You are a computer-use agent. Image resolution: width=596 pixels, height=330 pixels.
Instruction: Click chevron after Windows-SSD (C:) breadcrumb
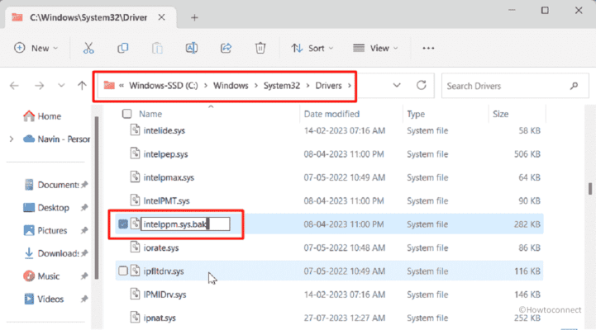coord(206,86)
